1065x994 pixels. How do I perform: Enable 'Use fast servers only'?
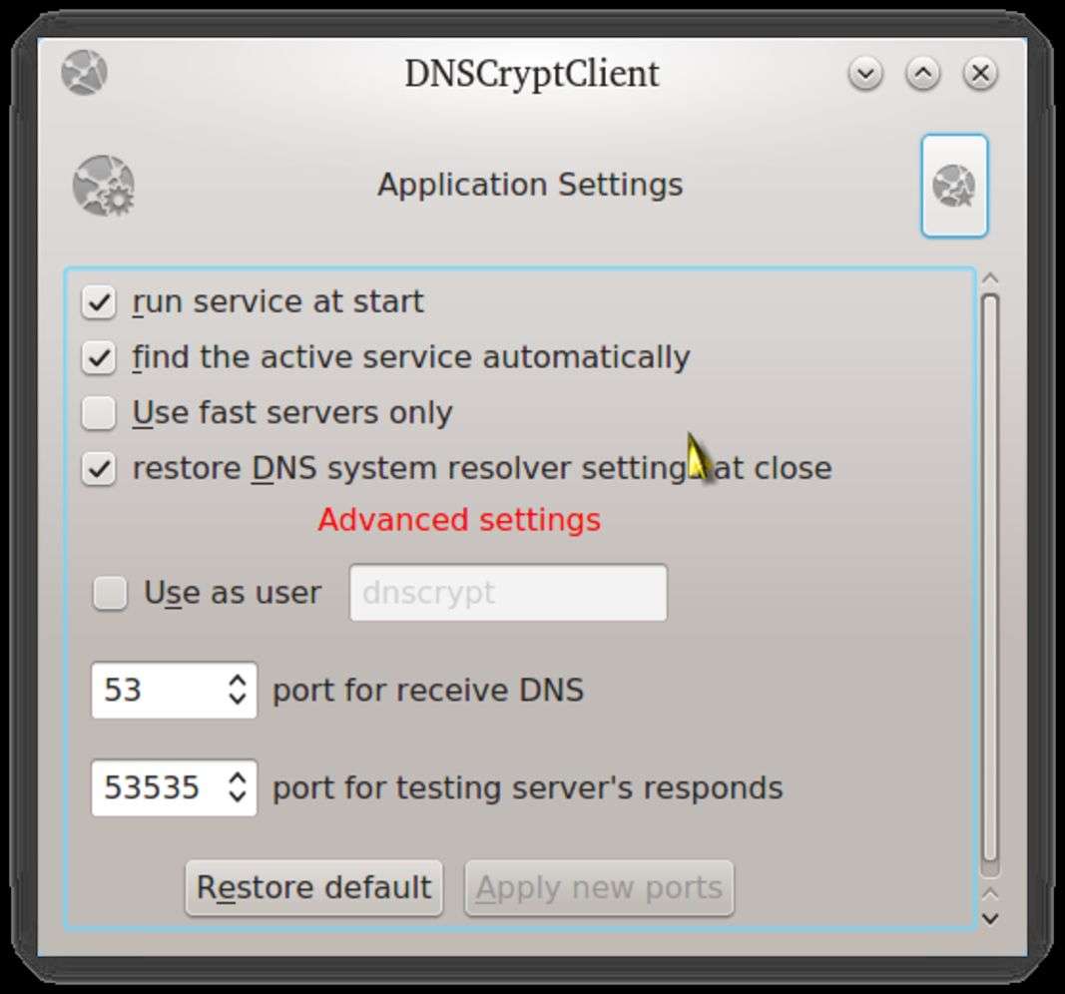[x=99, y=413]
